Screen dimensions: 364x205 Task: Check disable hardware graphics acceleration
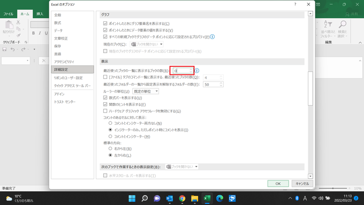[105, 111]
